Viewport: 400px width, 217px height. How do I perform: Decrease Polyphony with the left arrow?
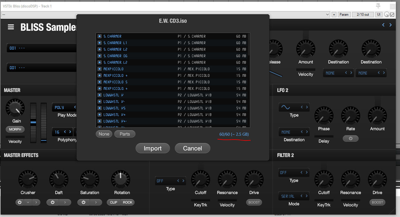[x=65, y=132]
